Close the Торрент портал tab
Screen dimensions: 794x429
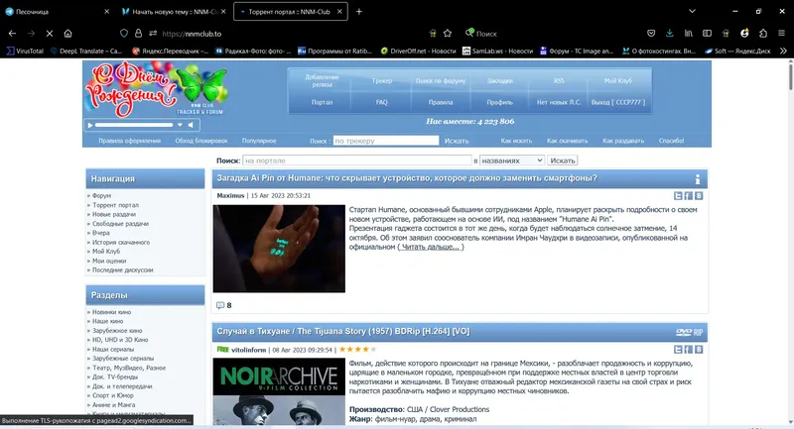pos(339,12)
